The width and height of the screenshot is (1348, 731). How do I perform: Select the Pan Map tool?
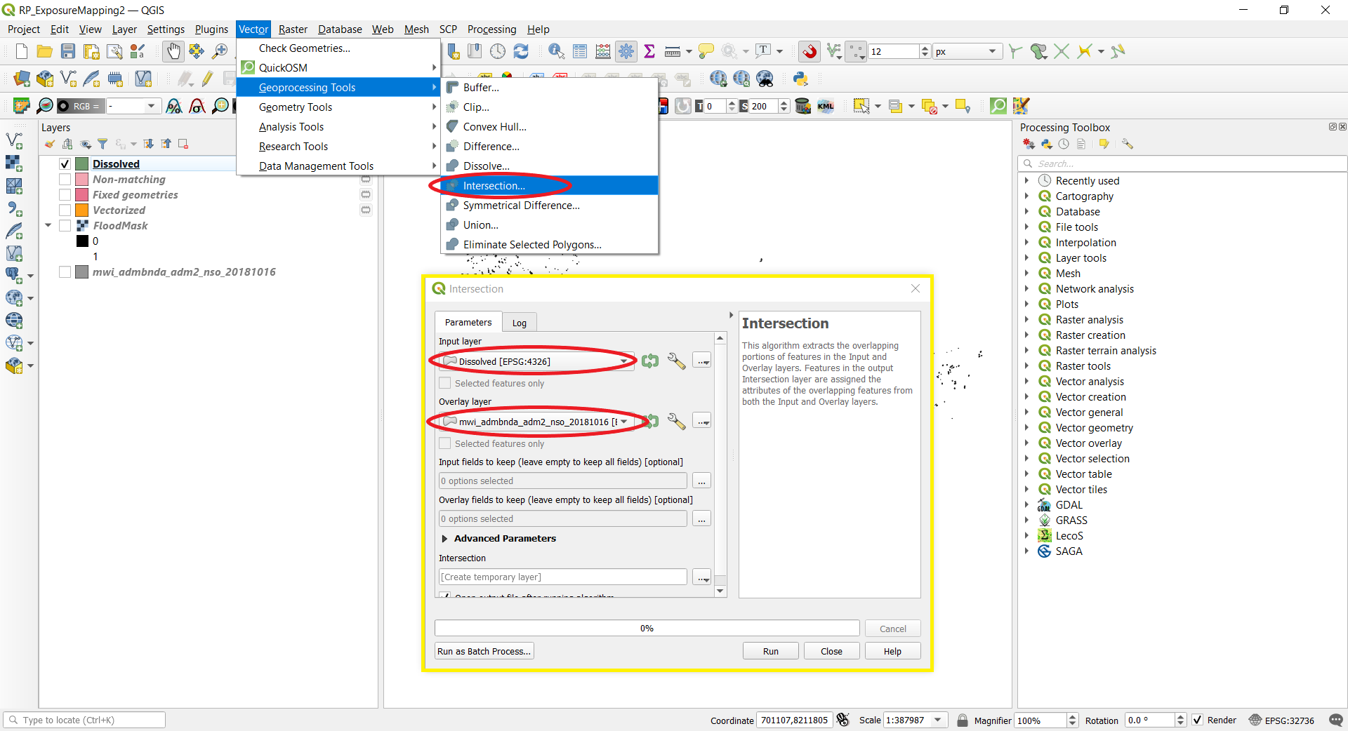coord(173,51)
